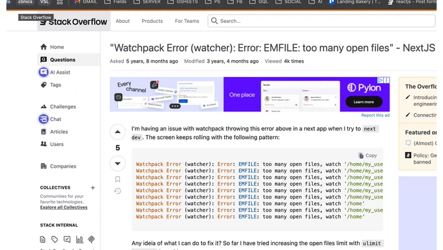The image size is (443, 250).
Task: Click the Stack Internal pin grid icon
Action: tap(91, 240)
